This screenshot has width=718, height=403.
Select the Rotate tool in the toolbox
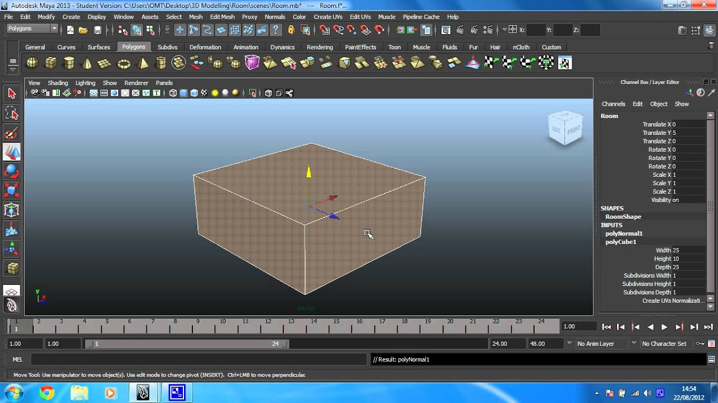pyautogui.click(x=11, y=171)
